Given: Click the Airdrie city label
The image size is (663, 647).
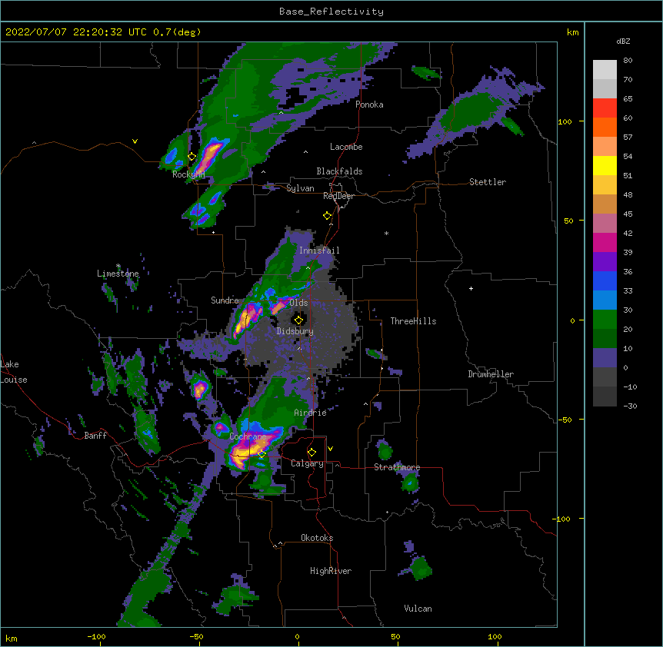Looking at the screenshot, I should pos(311,413).
